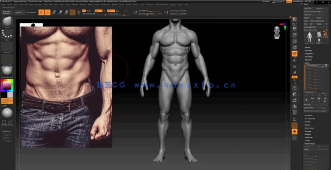
Task: Select the Scale transform icon
Action: (x=60, y=12)
